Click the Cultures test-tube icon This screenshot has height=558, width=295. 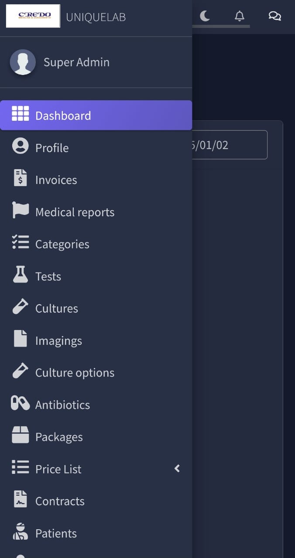[x=20, y=306]
